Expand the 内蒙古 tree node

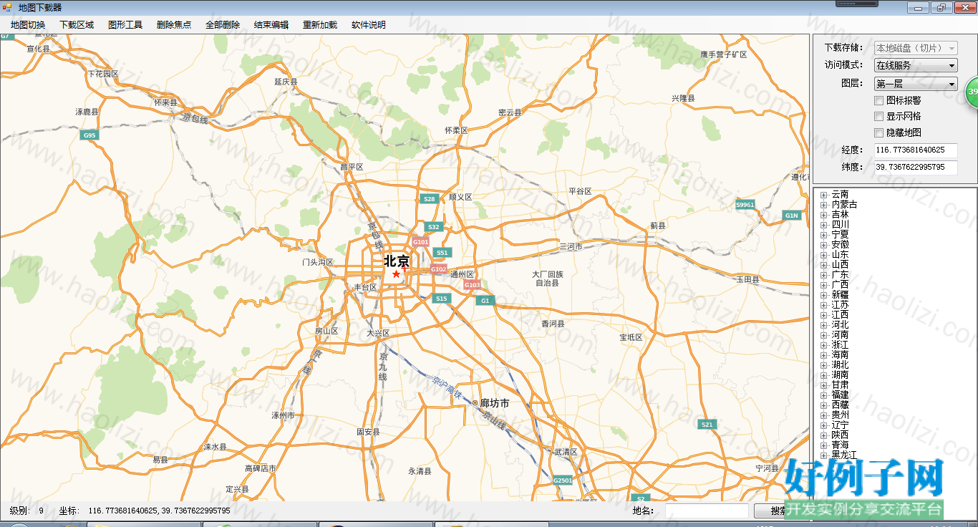point(824,205)
